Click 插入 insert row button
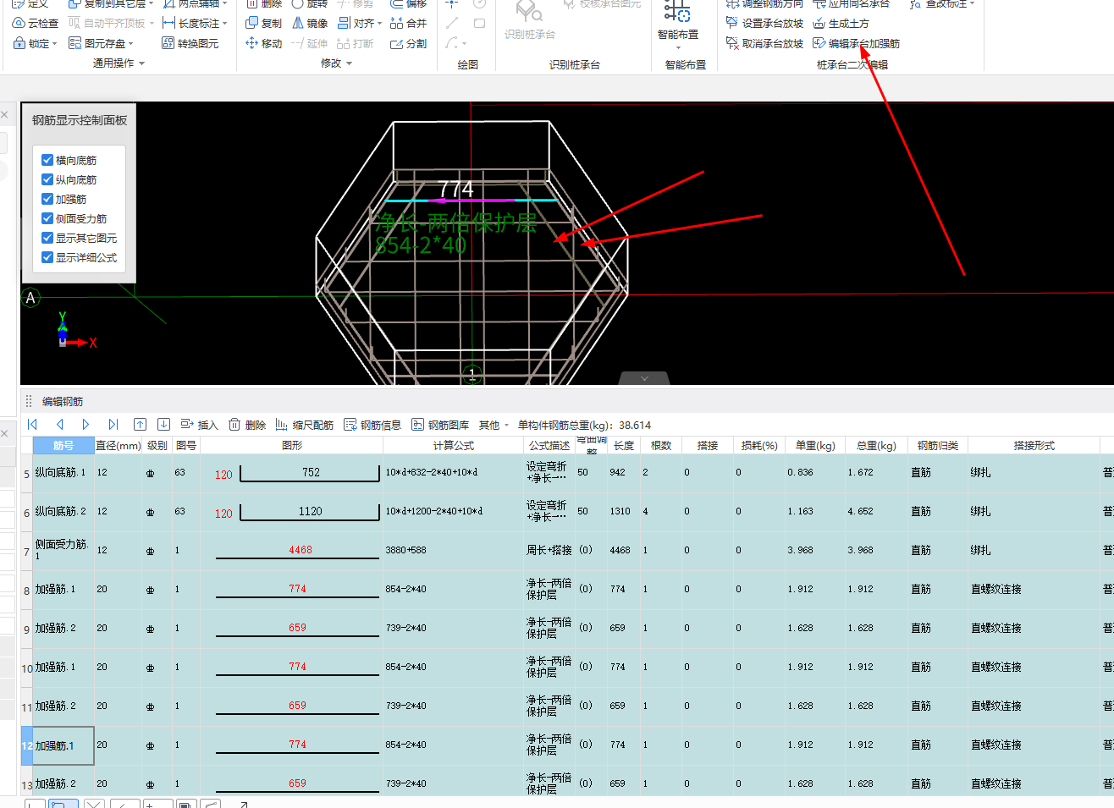Image resolution: width=1114 pixels, height=808 pixels. coord(199,425)
